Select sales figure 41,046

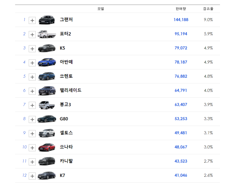click(181, 175)
